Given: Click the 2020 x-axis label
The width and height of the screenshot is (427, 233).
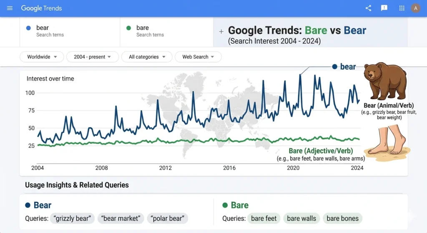Looking at the screenshot, I should click(293, 168).
